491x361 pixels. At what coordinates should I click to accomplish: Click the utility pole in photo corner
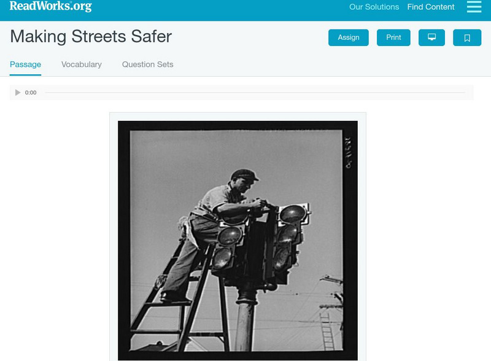[x=330, y=312]
